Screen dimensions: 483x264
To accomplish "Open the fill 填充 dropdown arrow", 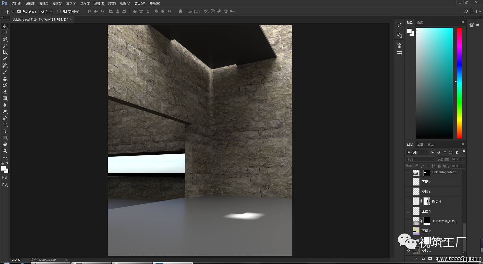I will point(463,166).
